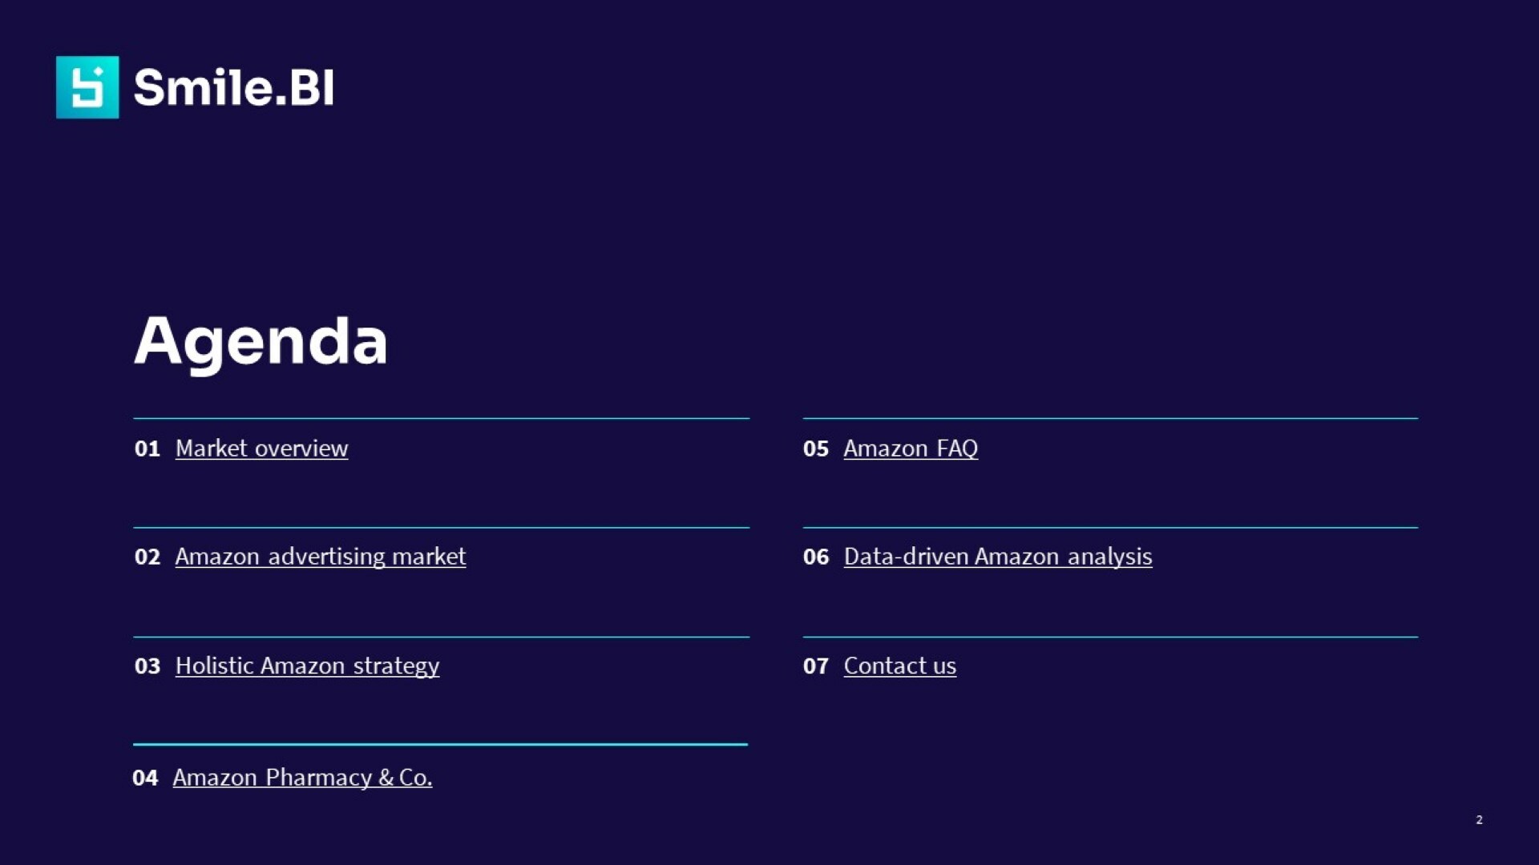Click the section number 05

coord(816,449)
